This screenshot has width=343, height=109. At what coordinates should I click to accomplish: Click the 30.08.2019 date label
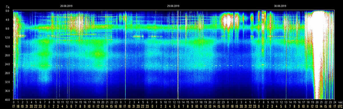point(280,6)
